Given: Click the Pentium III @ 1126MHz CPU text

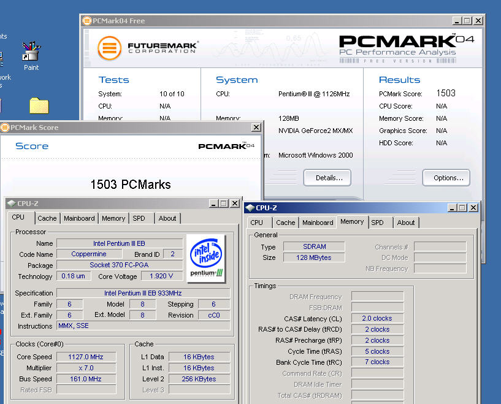Looking at the screenshot, I should pos(314,94).
